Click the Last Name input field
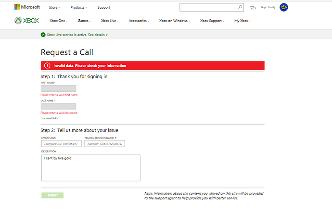Viewport: 332px width, 209px height. click(58, 106)
